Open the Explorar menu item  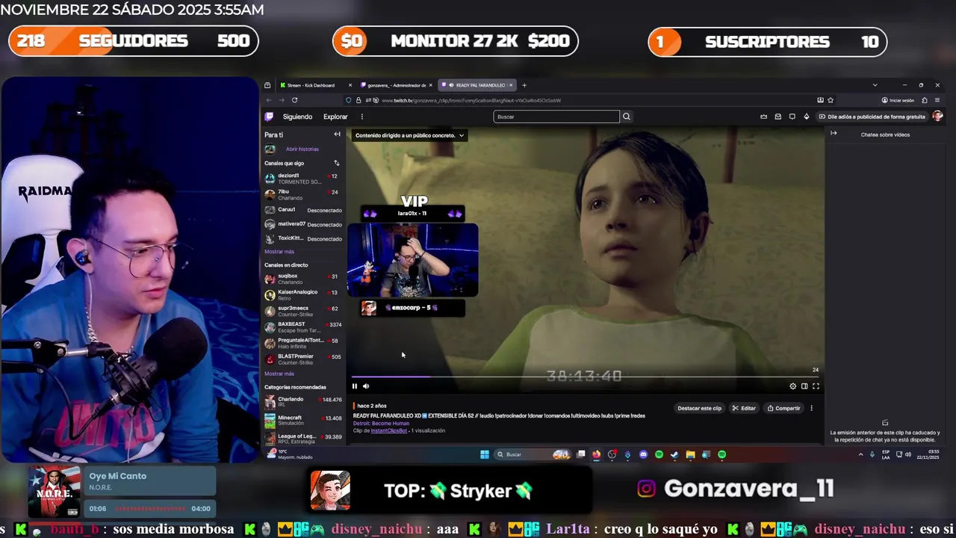point(335,117)
